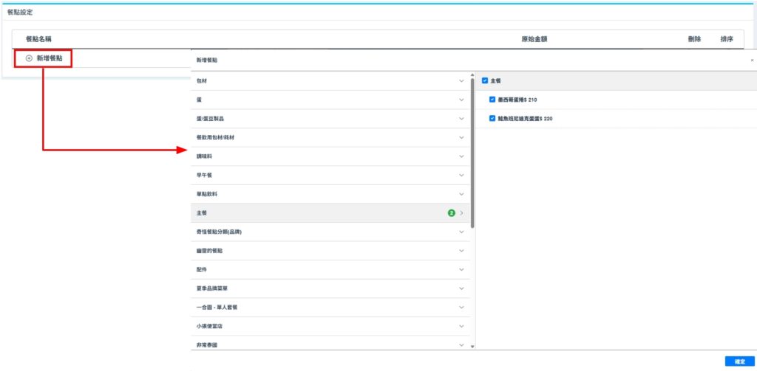Open the 夏季品牌菜單 category

tap(330, 288)
